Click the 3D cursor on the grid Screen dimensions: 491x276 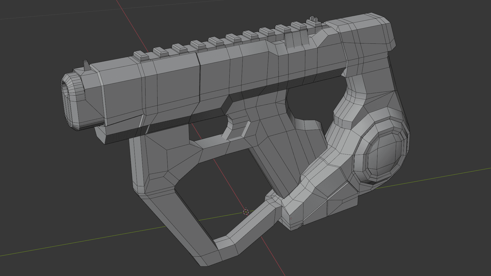pyautogui.click(x=246, y=212)
